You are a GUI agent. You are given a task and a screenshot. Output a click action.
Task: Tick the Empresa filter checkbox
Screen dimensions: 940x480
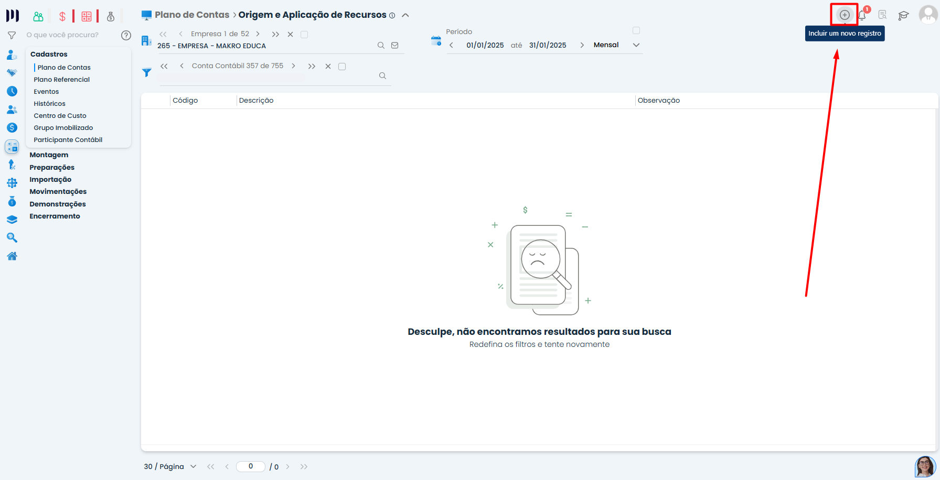304,35
